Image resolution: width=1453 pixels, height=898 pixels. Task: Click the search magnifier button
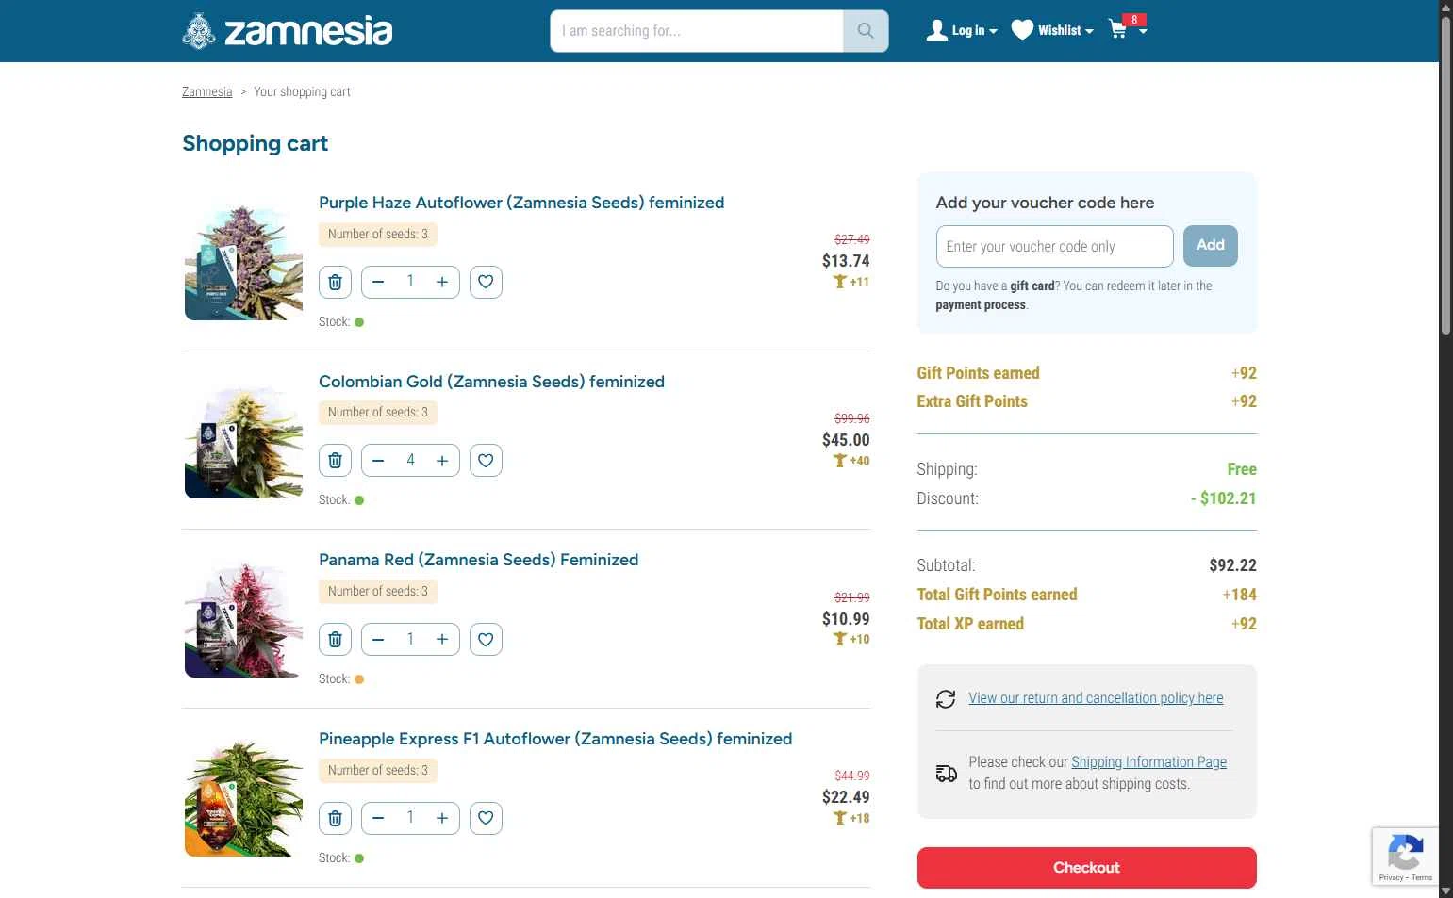click(x=866, y=31)
